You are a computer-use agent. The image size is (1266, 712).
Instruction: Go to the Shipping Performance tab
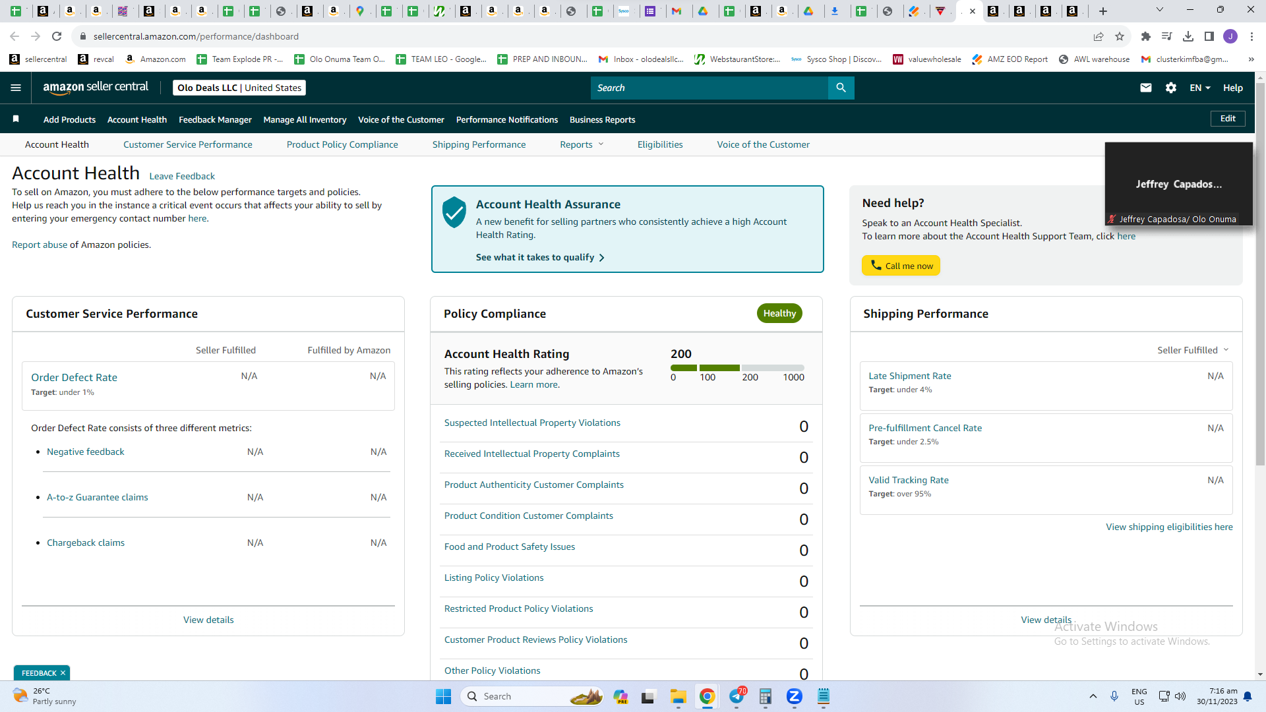[479, 144]
